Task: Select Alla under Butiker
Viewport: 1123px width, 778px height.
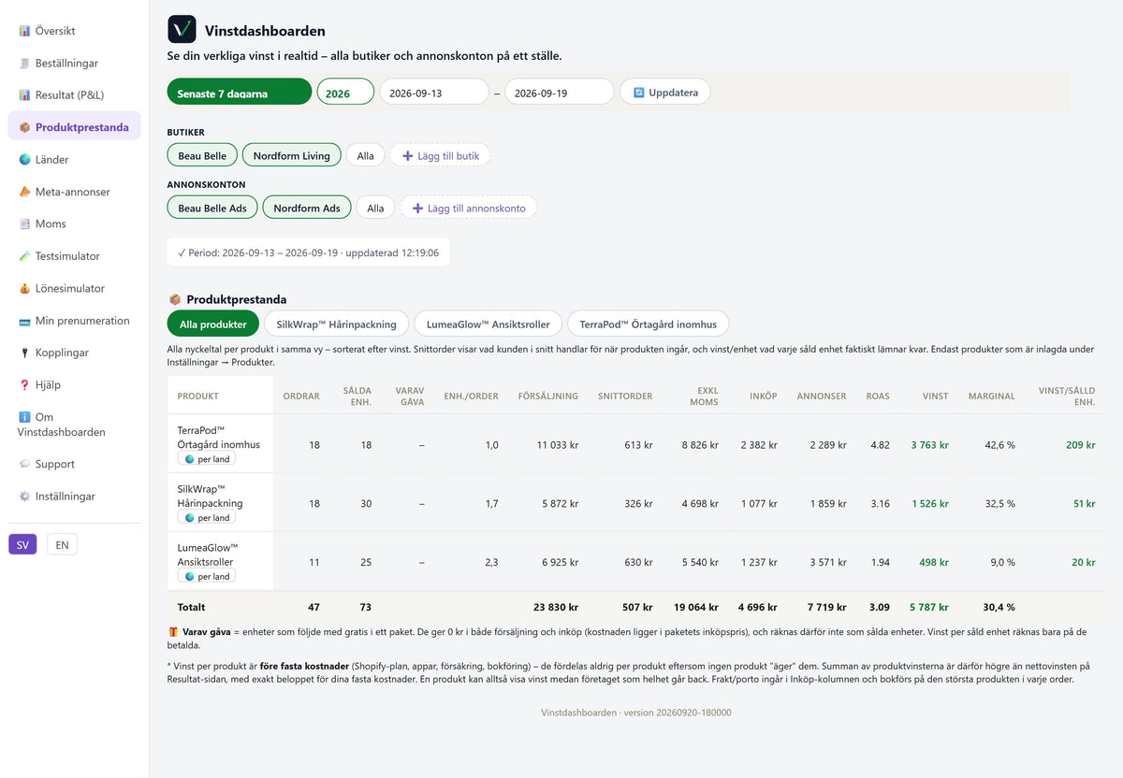Action: click(x=365, y=155)
